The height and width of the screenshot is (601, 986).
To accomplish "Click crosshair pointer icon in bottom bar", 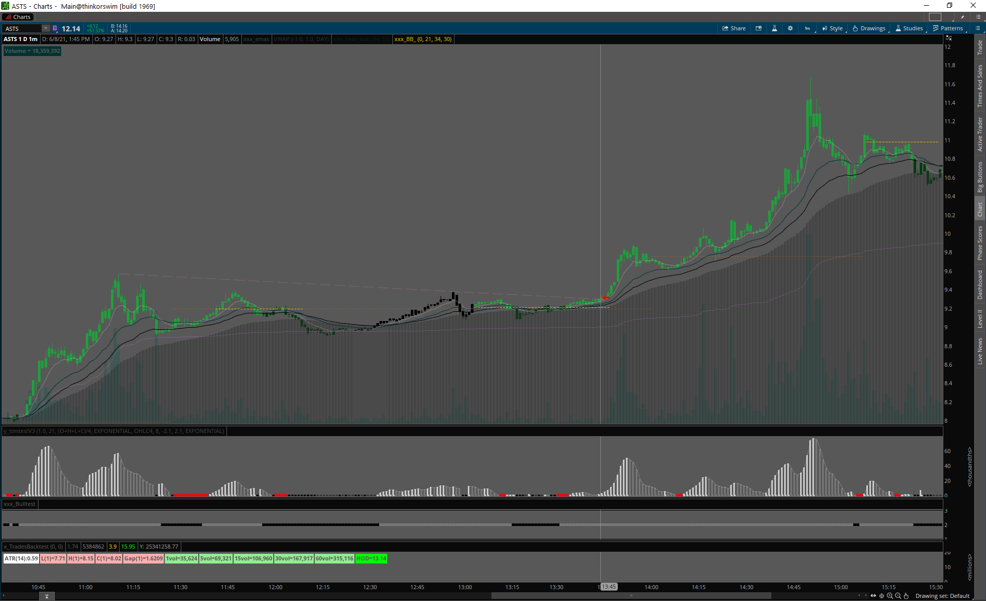I will (x=882, y=596).
